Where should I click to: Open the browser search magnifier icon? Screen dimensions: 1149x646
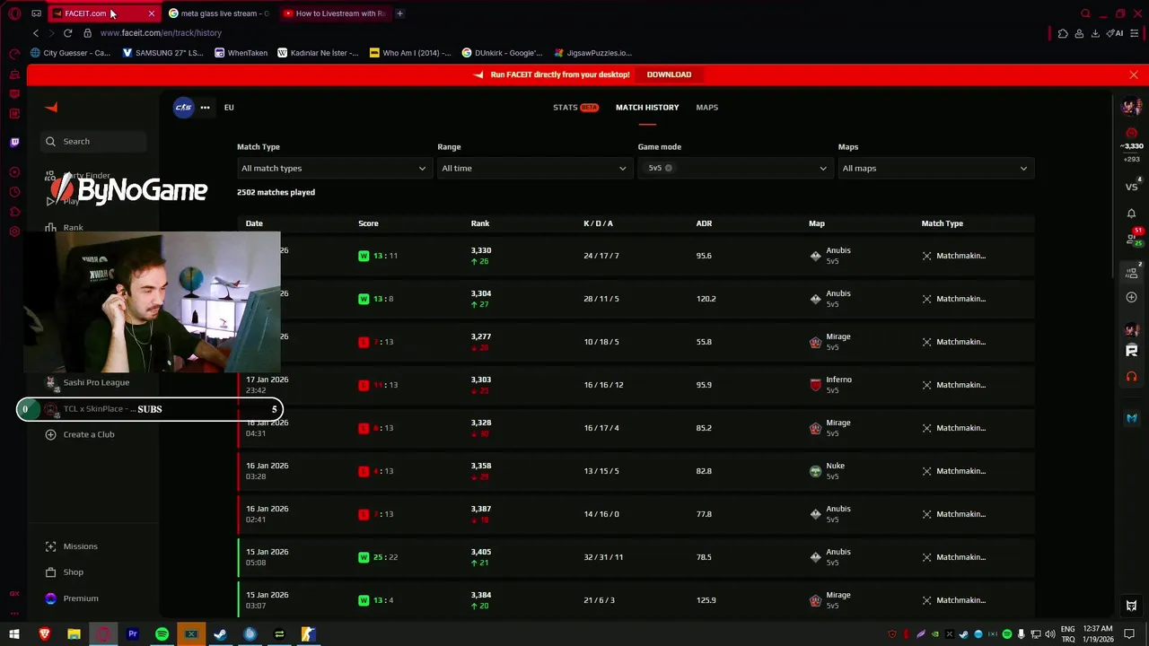(1085, 13)
